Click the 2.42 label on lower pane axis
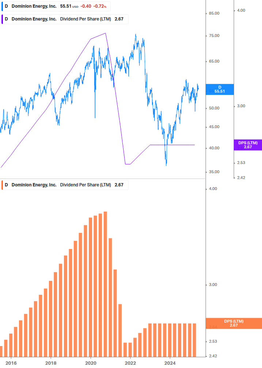The image size is (262, 368). 213,356
